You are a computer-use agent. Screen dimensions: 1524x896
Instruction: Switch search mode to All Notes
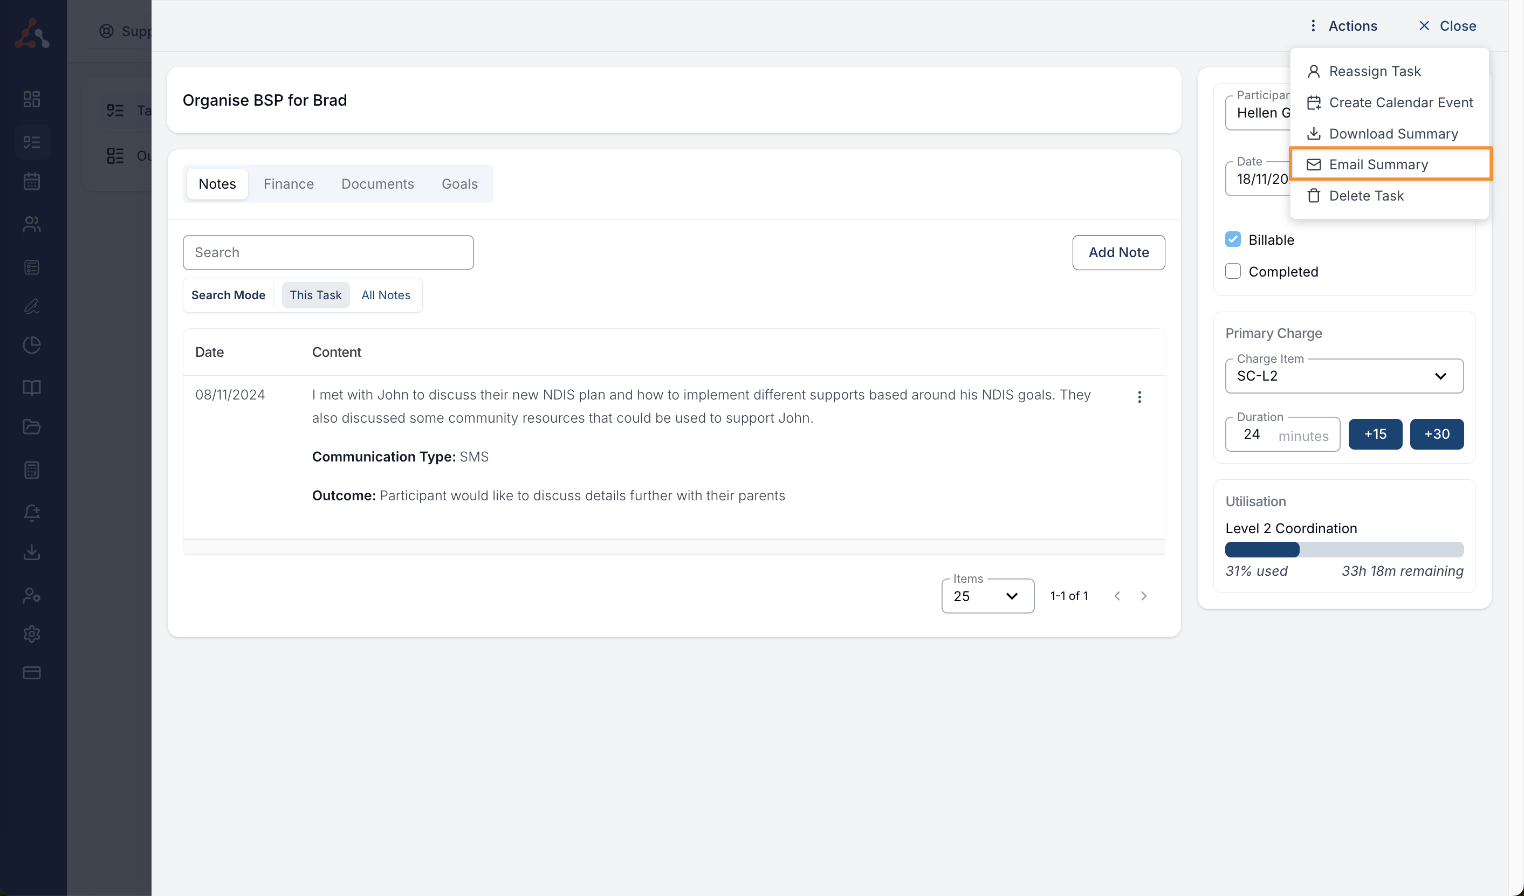tap(385, 295)
